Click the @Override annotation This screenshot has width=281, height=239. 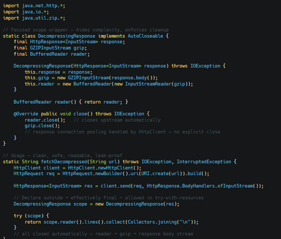point(26,114)
